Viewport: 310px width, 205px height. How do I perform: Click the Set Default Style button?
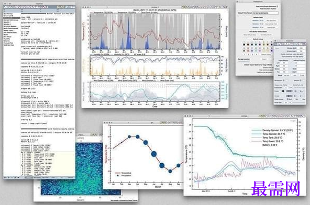[x=266, y=35]
